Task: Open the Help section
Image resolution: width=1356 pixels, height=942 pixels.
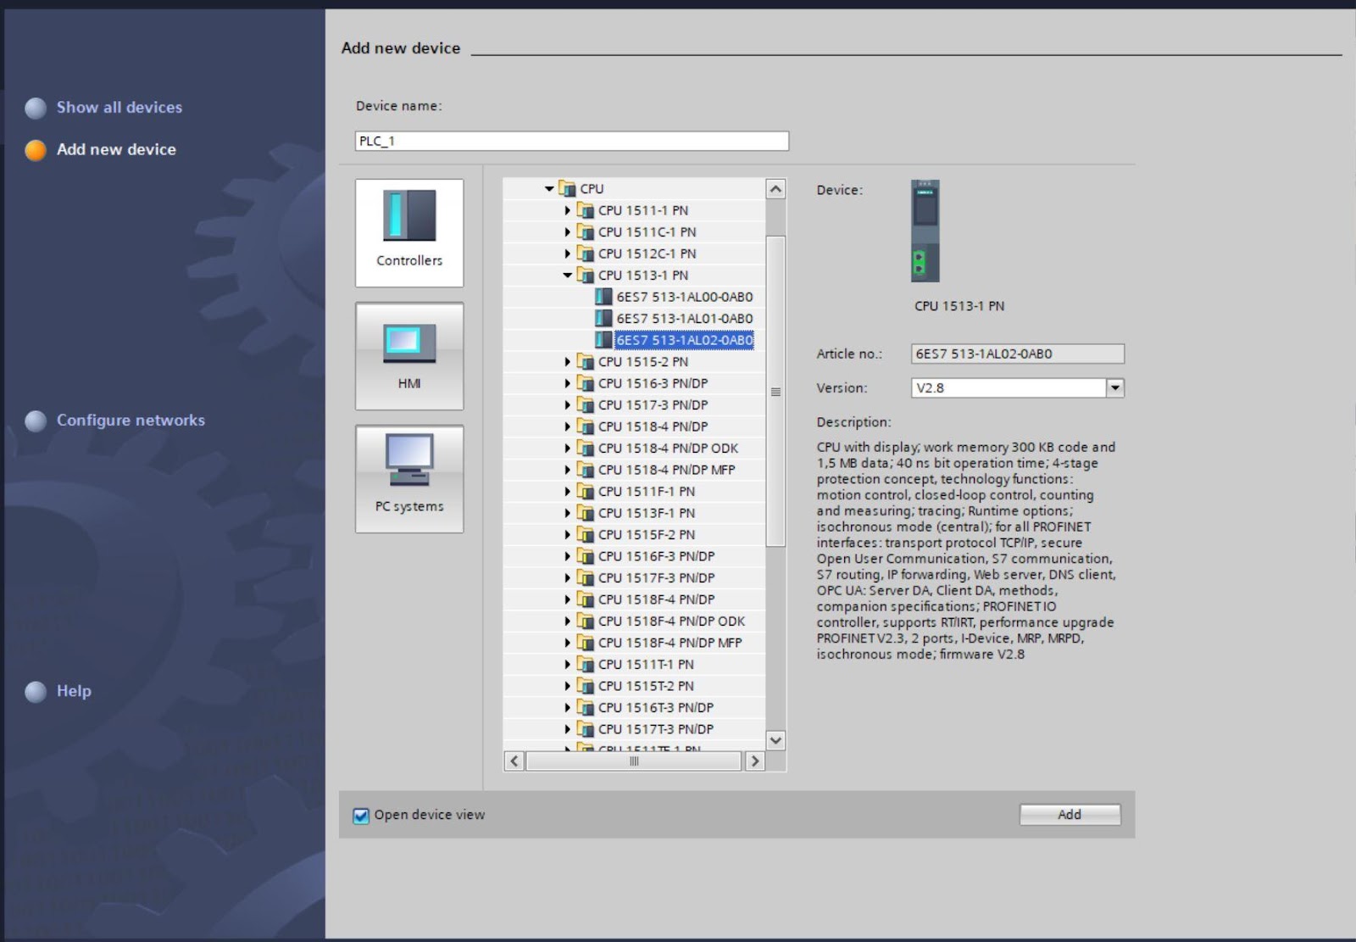Action: (x=74, y=691)
